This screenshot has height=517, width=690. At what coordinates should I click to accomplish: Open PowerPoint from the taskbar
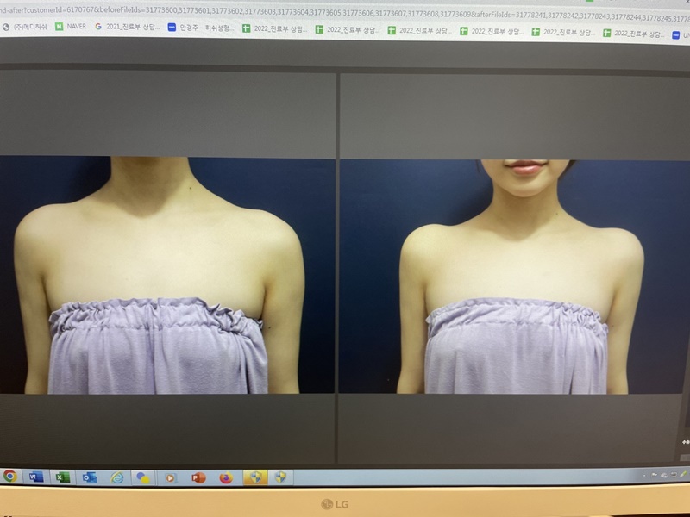(198, 477)
